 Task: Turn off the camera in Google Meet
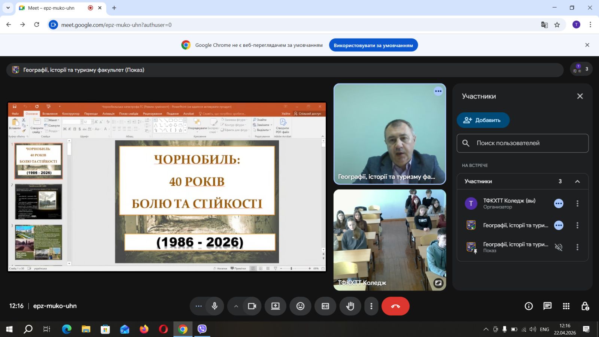coord(252,306)
